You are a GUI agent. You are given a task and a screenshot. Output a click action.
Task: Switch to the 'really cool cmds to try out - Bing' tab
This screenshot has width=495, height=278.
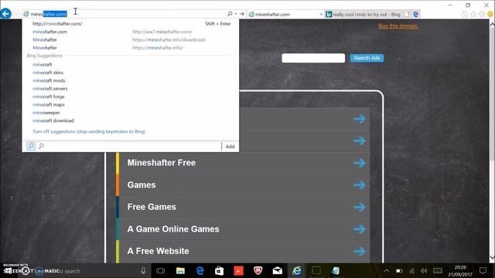(364, 14)
